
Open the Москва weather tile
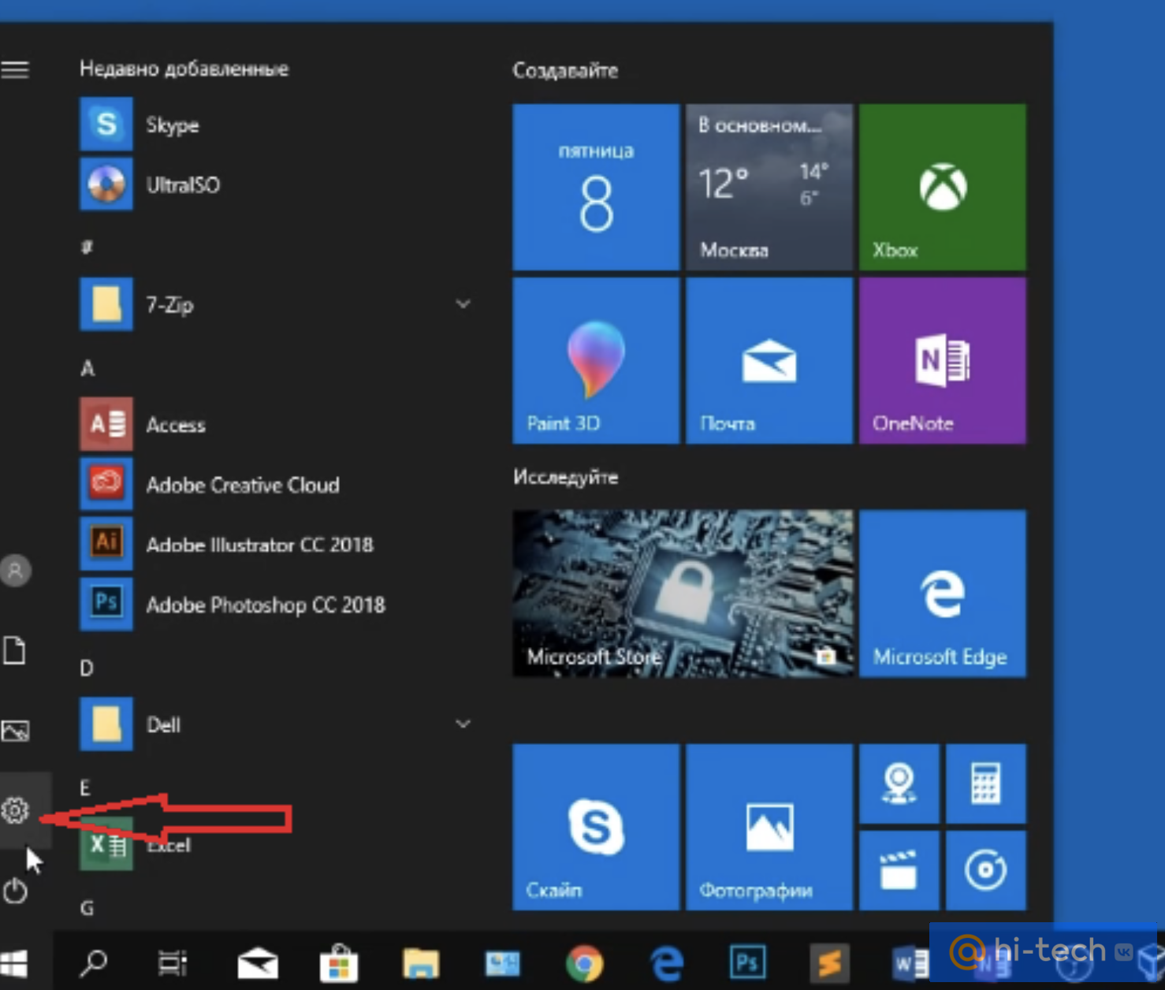coord(769,187)
